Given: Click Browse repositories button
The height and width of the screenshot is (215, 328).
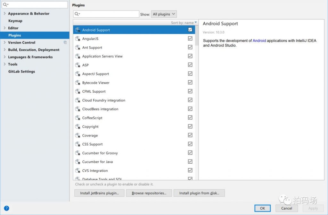Looking at the screenshot, I should click(149, 193).
